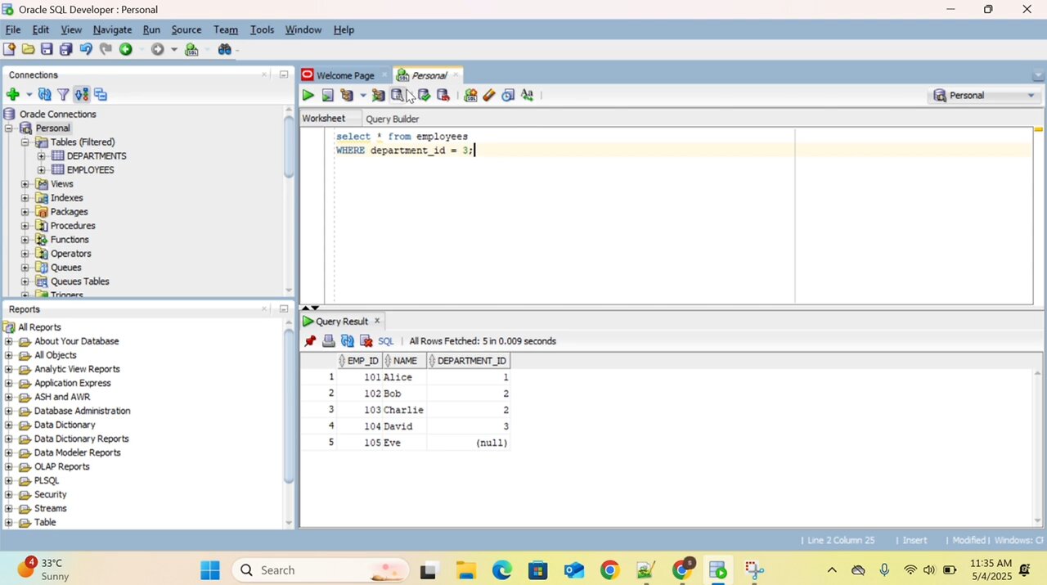Open an Unshared SQL Worksheet
Image resolution: width=1047 pixels, height=585 pixels.
(x=470, y=95)
